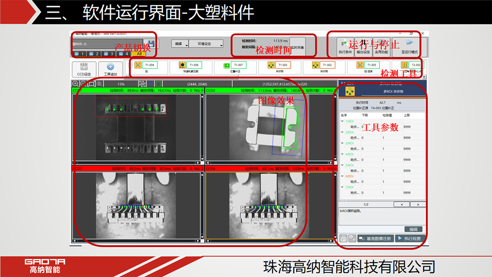Collapse the 5:ROI tree row
The image size is (492, 277).
coord(342,165)
